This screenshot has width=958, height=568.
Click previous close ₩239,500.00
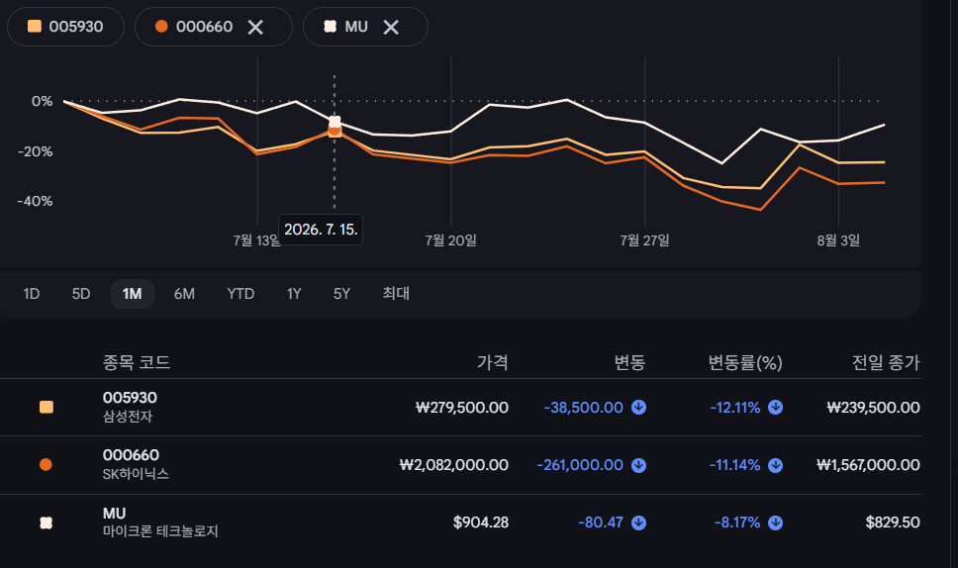[873, 408]
